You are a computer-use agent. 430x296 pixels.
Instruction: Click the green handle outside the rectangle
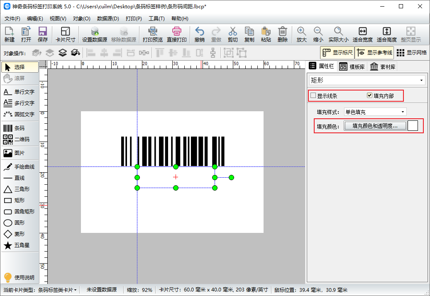coord(232,178)
